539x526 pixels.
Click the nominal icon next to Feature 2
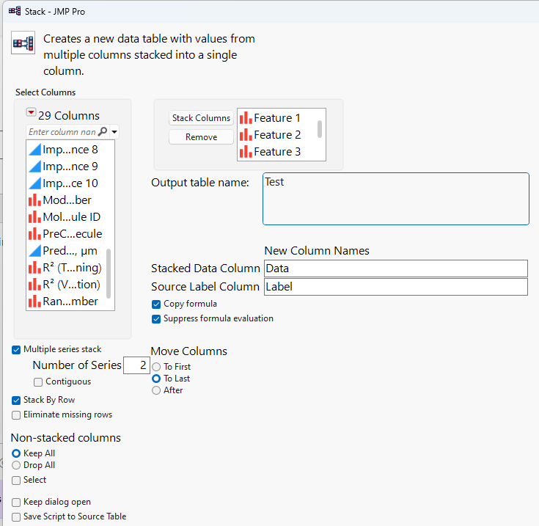pos(246,135)
